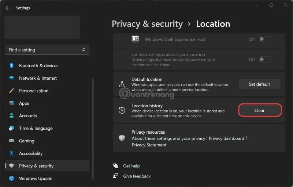Image resolution: width=293 pixels, height=187 pixels.
Task: Open Gaming settings
Action: (48, 141)
